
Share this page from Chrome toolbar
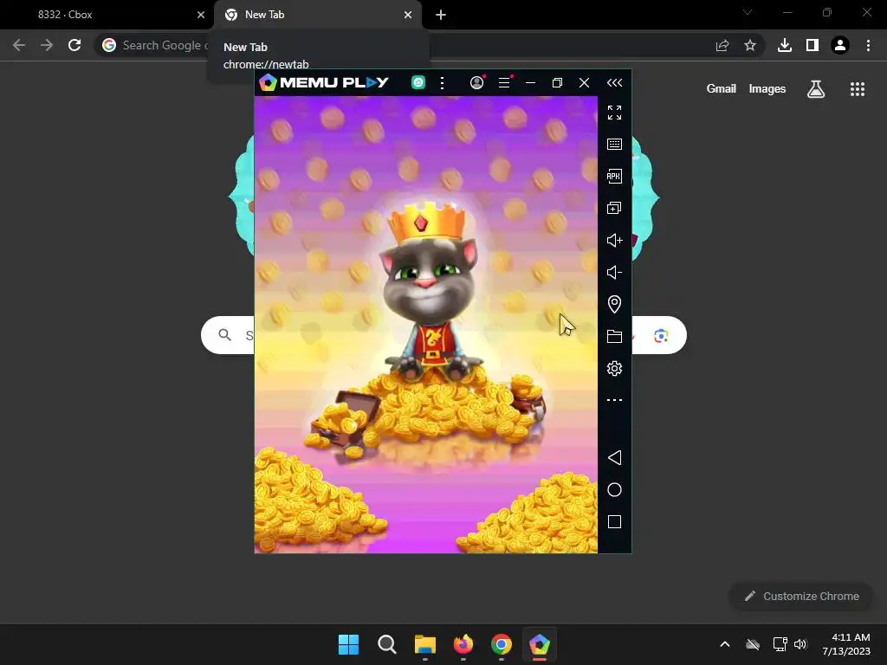click(x=722, y=45)
